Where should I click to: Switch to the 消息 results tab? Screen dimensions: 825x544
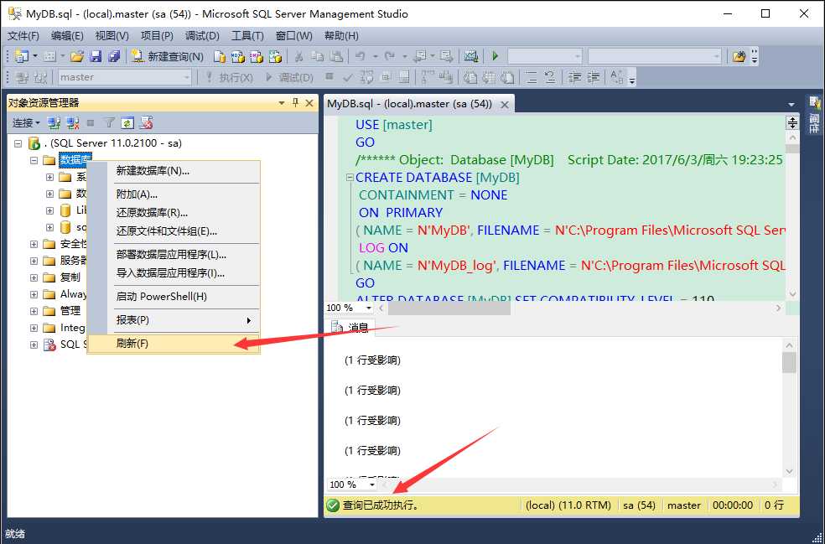pos(350,328)
